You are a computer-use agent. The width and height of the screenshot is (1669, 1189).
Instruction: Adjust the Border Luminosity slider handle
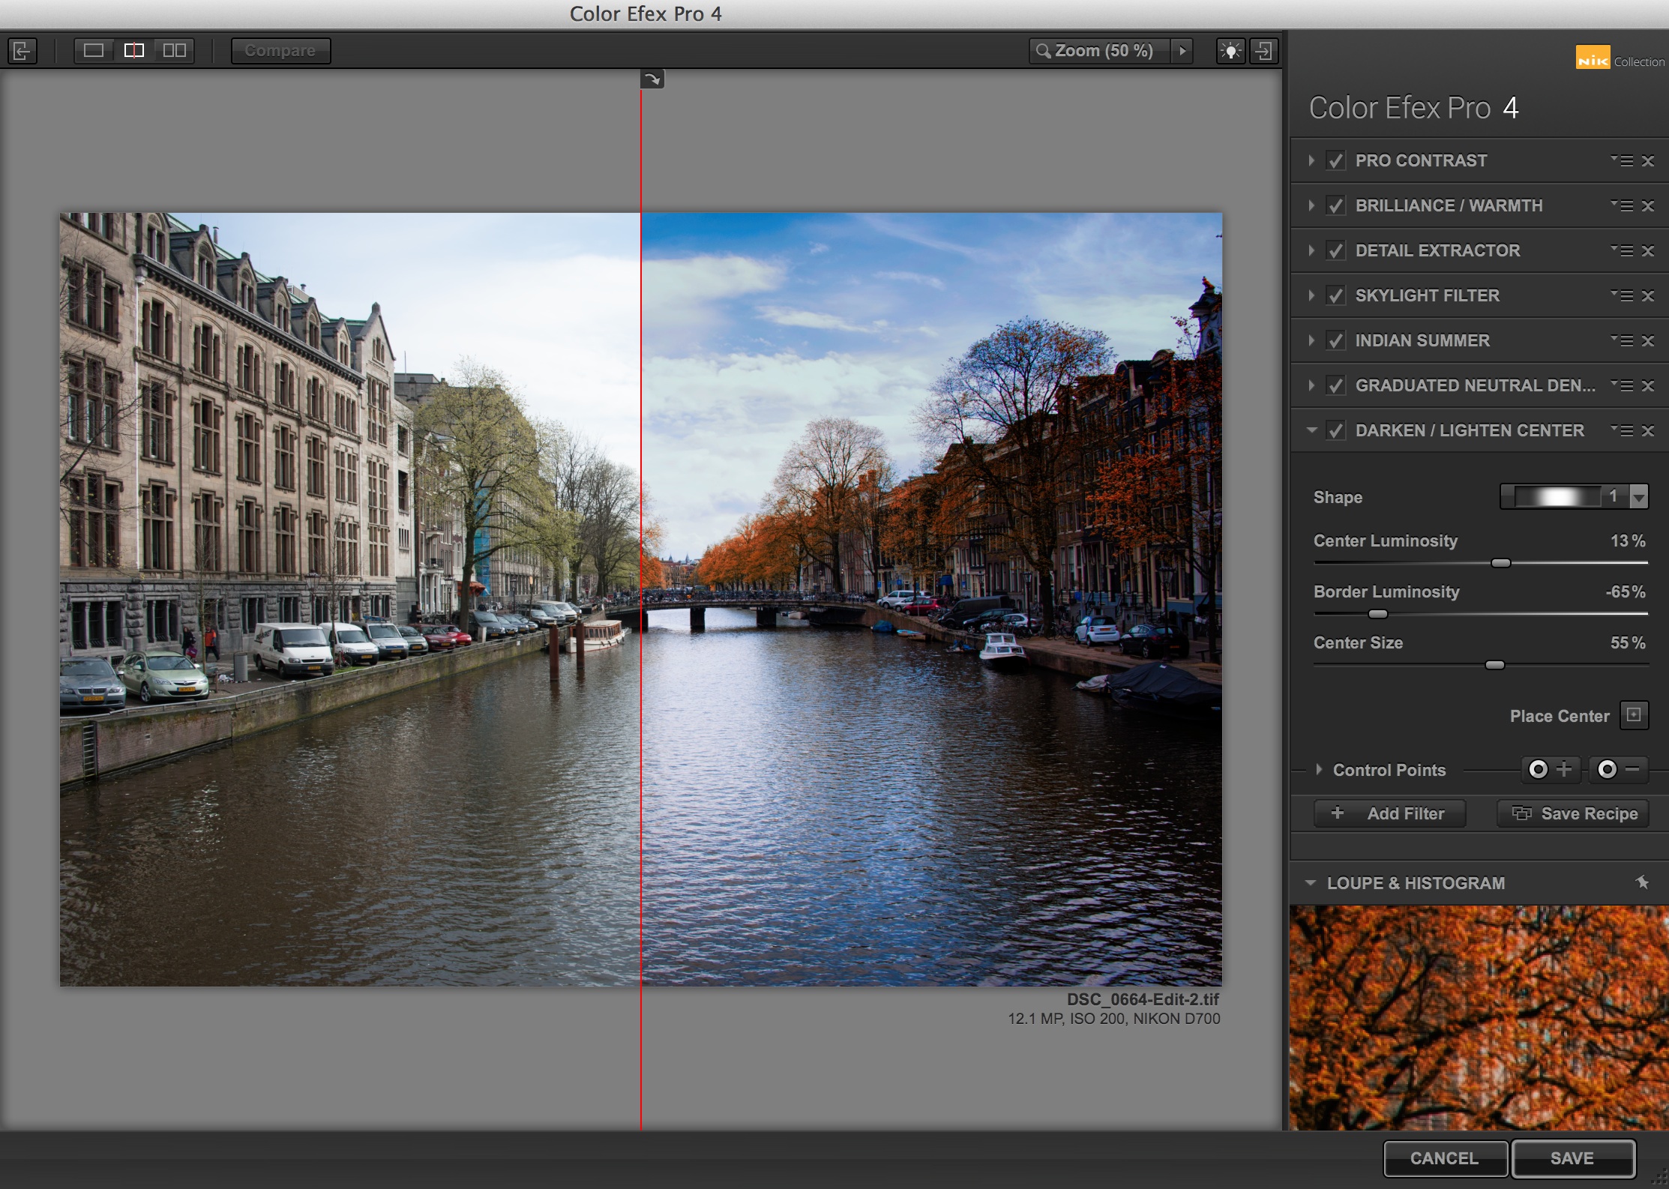(x=1377, y=614)
